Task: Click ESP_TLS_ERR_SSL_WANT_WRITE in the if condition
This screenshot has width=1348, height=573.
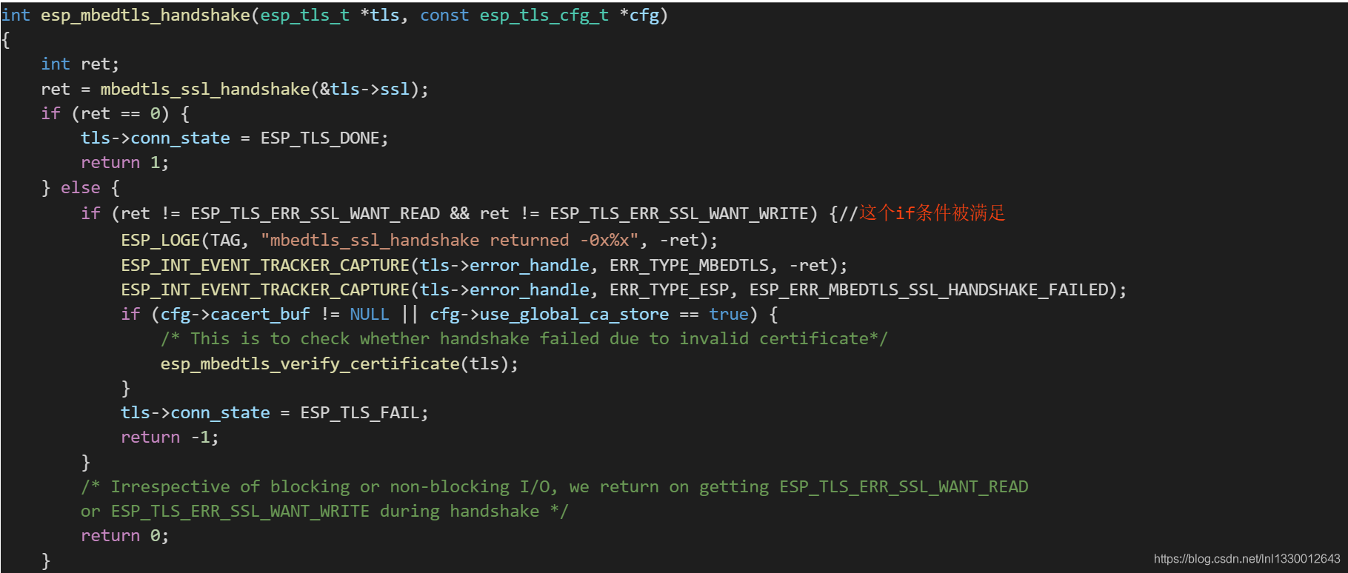Action: pos(679,214)
